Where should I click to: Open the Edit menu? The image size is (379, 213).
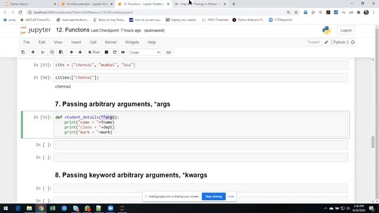[42, 42]
